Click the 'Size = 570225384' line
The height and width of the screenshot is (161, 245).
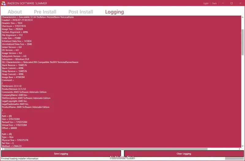point(11,119)
